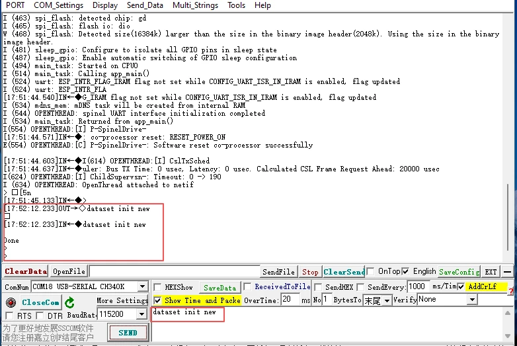
Task: Expand the ComNum port dropdown
Action: (x=142, y=287)
